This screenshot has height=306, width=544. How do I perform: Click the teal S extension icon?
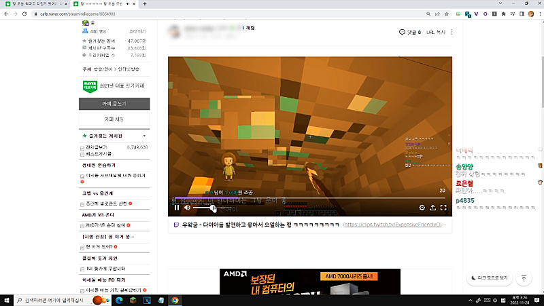pos(468,14)
